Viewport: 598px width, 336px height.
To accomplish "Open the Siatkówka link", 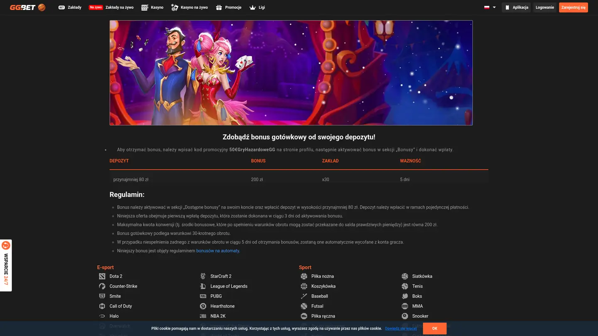I will [422, 276].
